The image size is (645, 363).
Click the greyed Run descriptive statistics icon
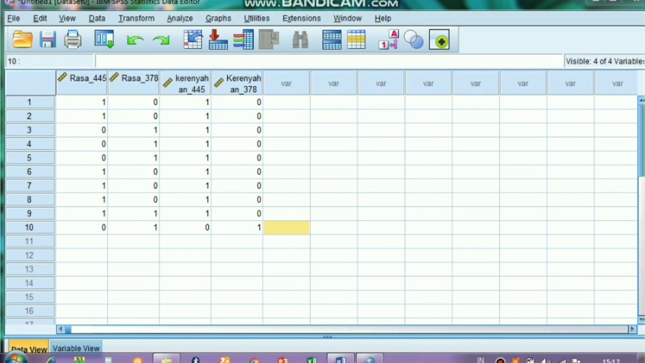tap(269, 40)
